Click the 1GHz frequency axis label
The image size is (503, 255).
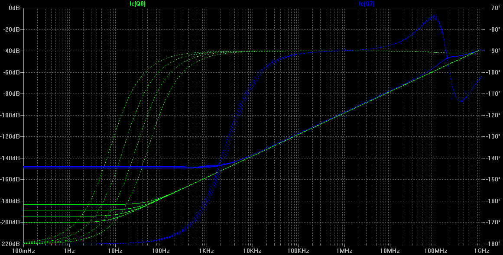pyautogui.click(x=481, y=251)
